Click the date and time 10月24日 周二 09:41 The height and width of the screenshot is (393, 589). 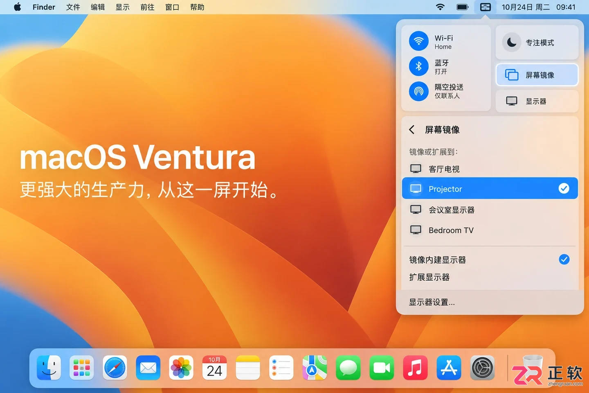pos(538,7)
